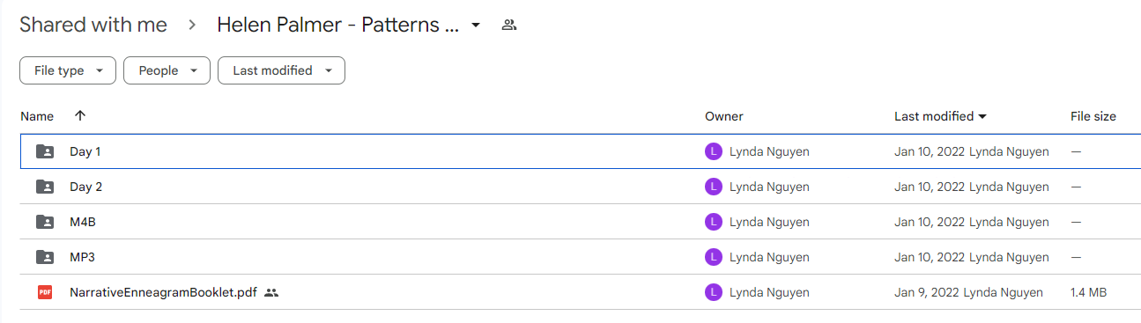Click the Name column header
The height and width of the screenshot is (323, 1141).
37,116
